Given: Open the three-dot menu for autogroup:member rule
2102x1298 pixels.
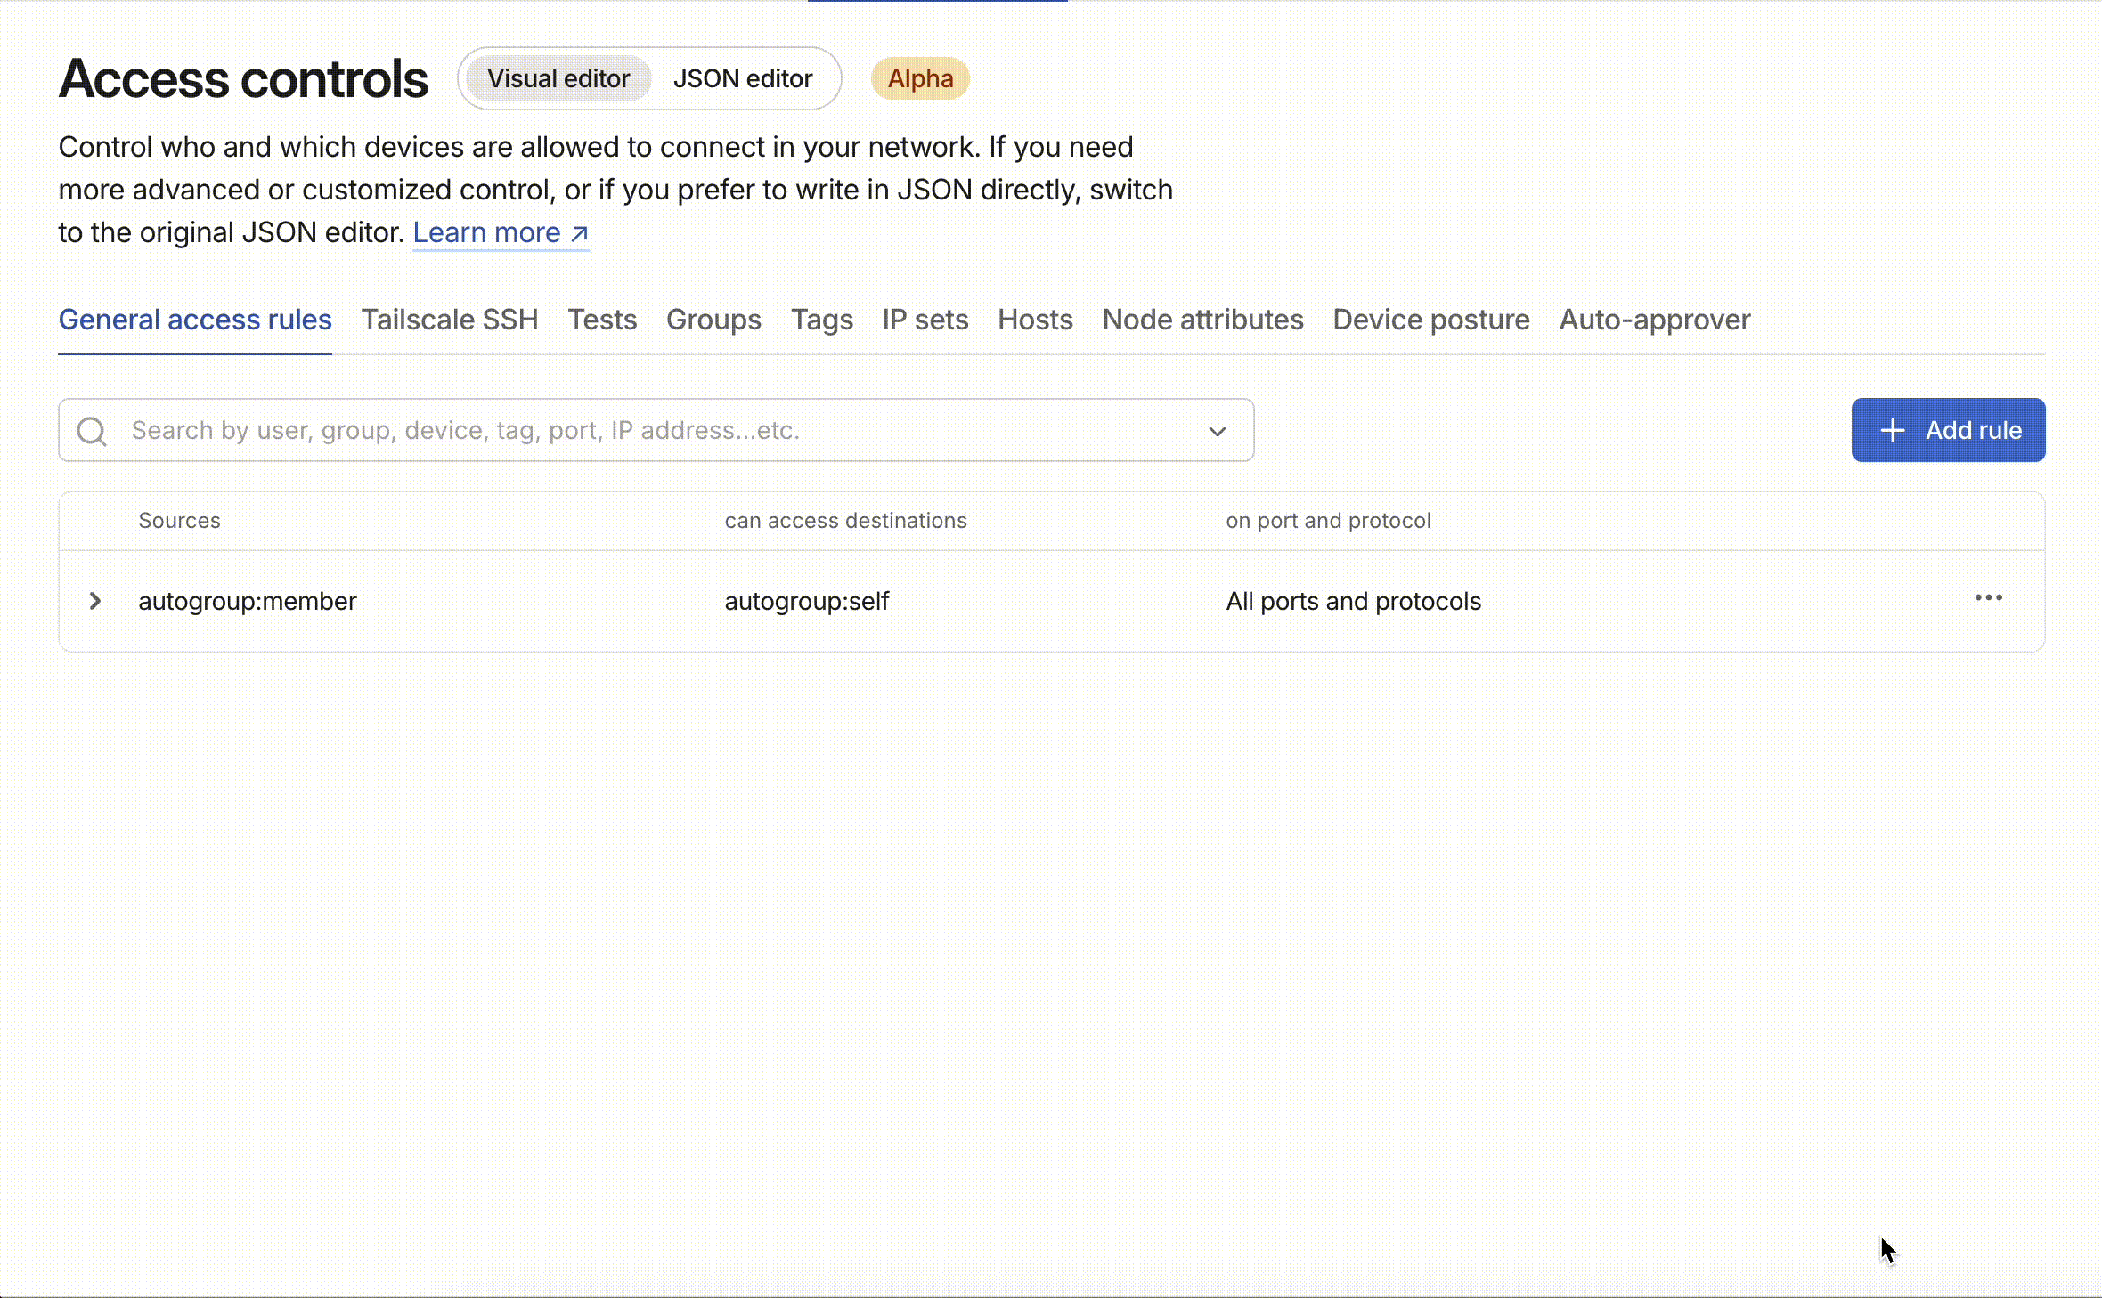Looking at the screenshot, I should (x=1988, y=598).
